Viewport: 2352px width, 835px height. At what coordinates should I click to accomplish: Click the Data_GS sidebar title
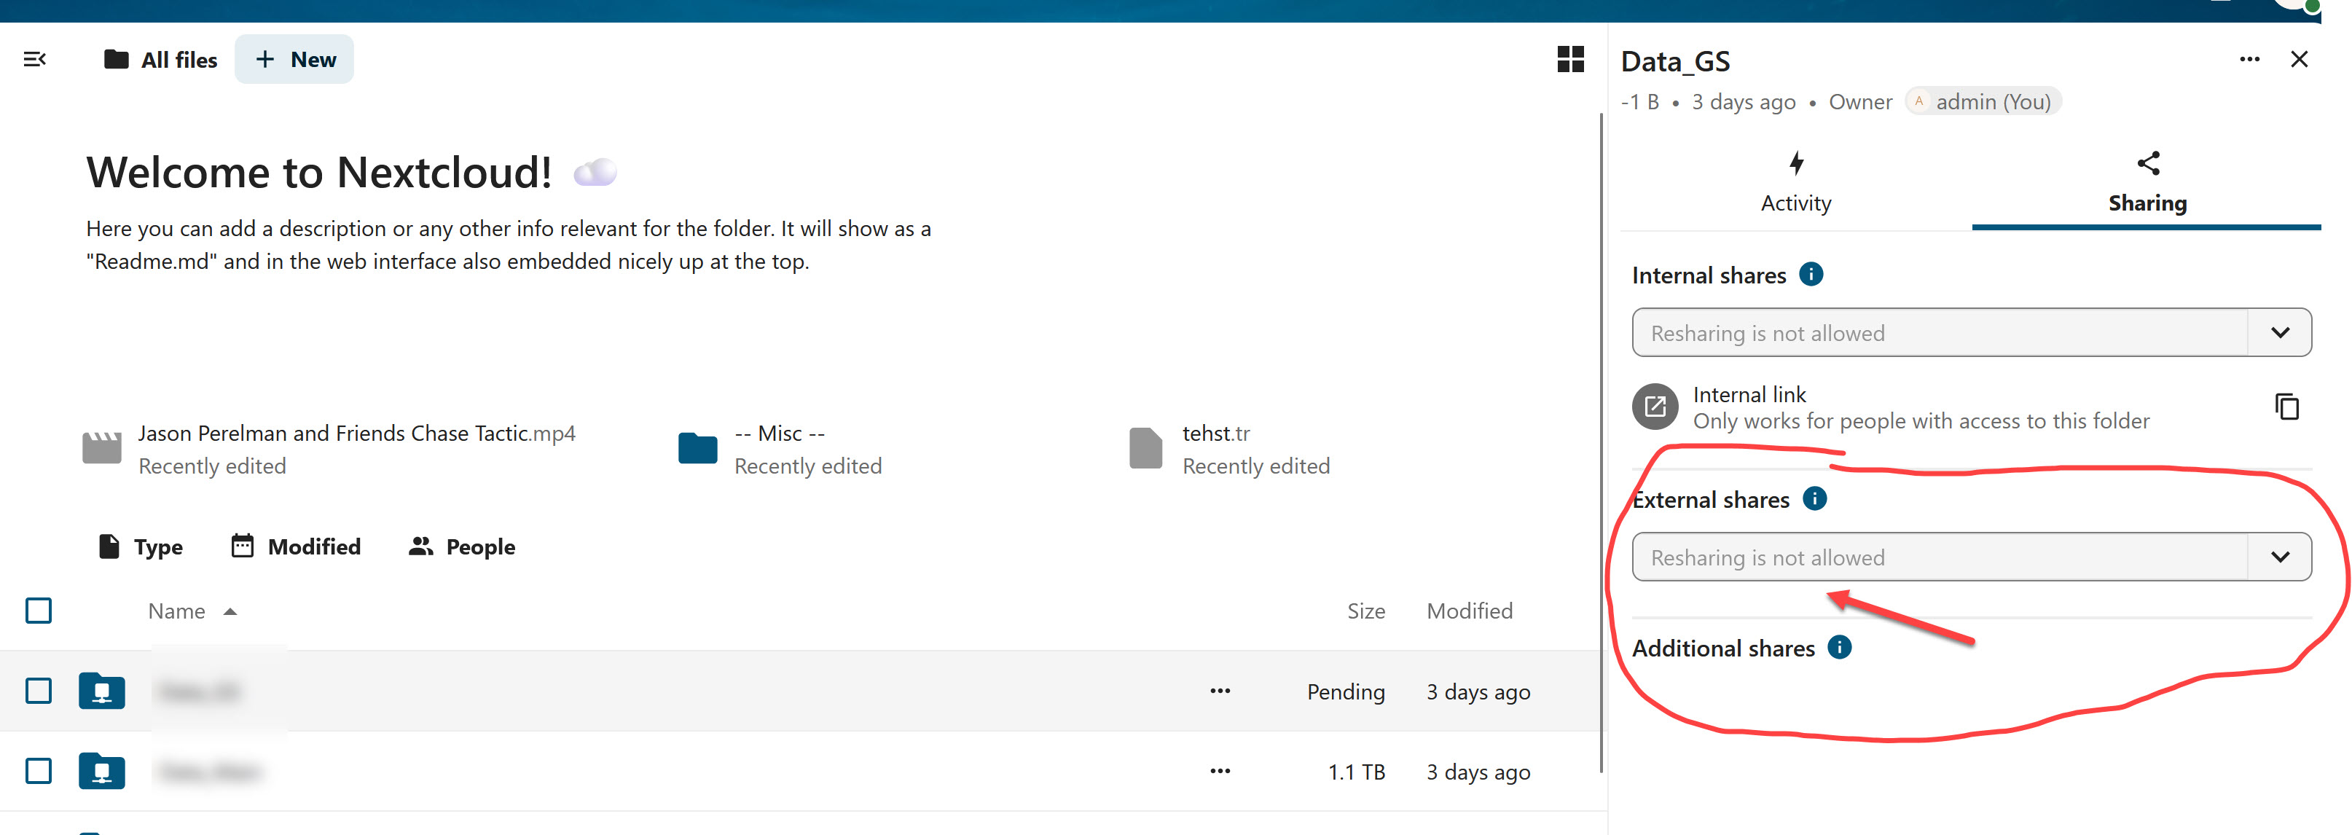(1674, 61)
